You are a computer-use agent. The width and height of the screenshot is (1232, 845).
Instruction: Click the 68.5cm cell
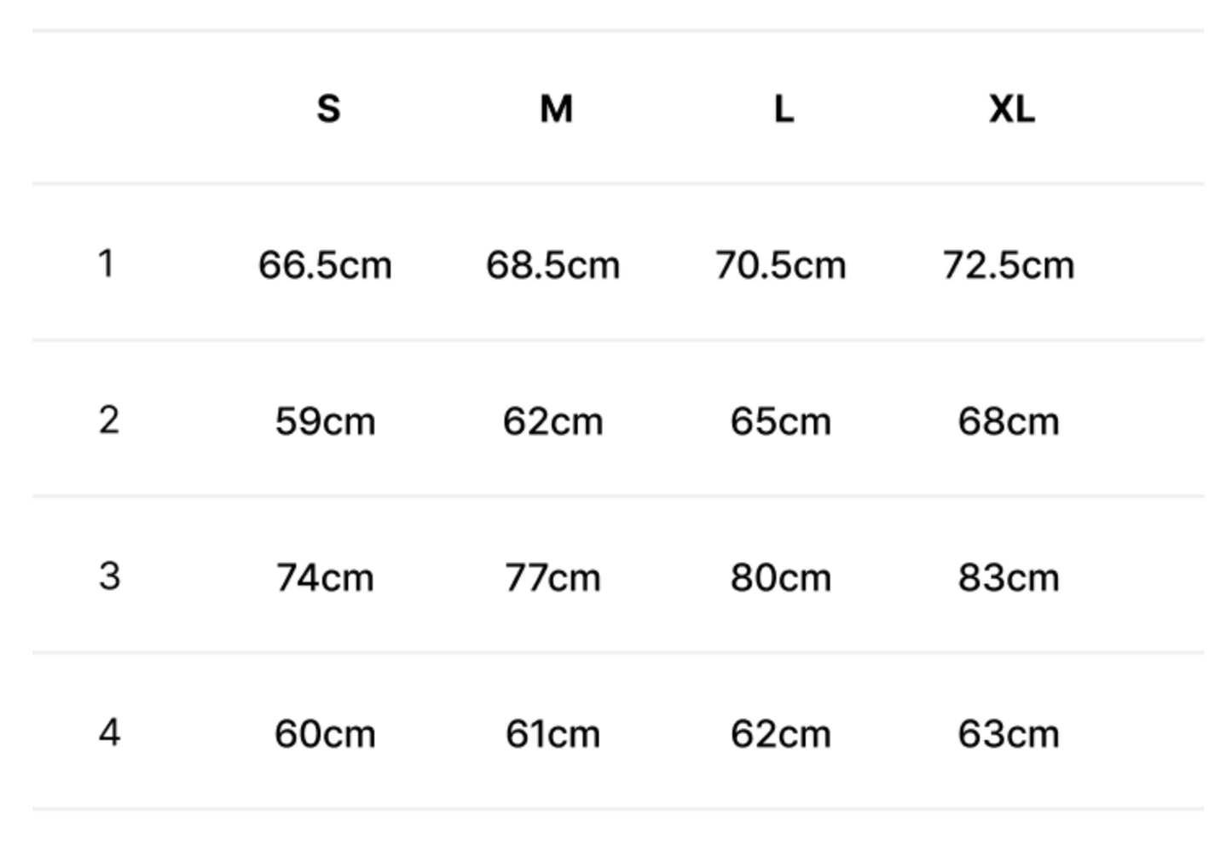point(552,265)
